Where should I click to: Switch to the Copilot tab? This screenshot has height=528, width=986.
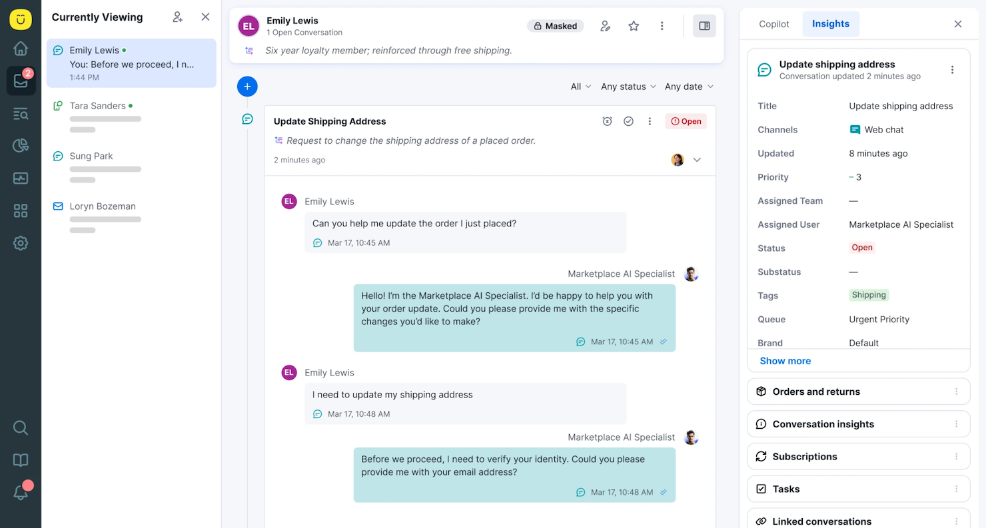[x=773, y=23]
